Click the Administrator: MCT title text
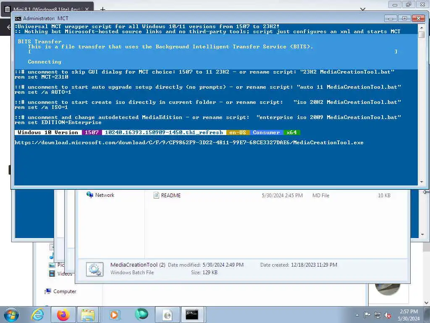This screenshot has height=323, width=430. click(45, 19)
